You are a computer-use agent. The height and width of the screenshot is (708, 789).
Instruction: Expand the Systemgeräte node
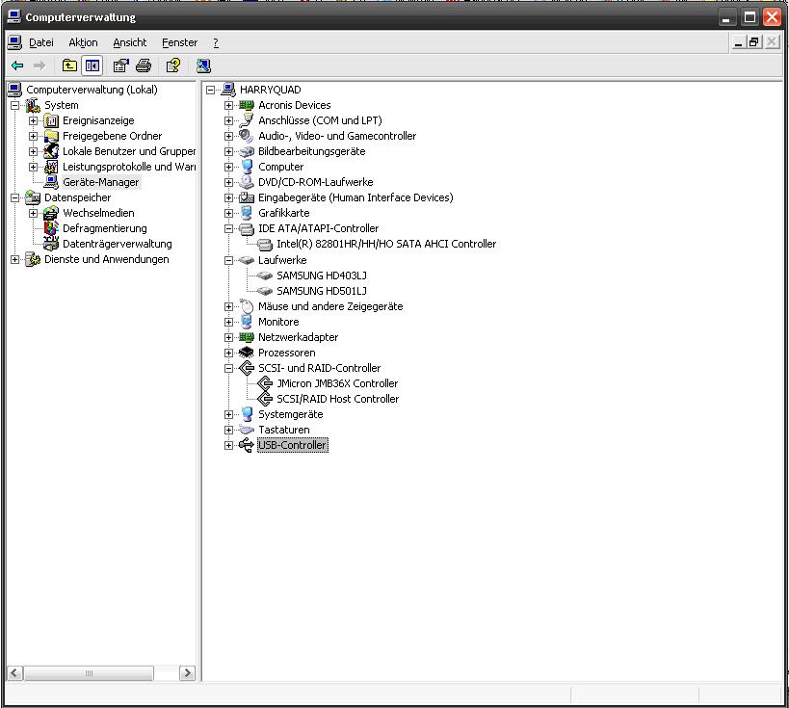[228, 414]
